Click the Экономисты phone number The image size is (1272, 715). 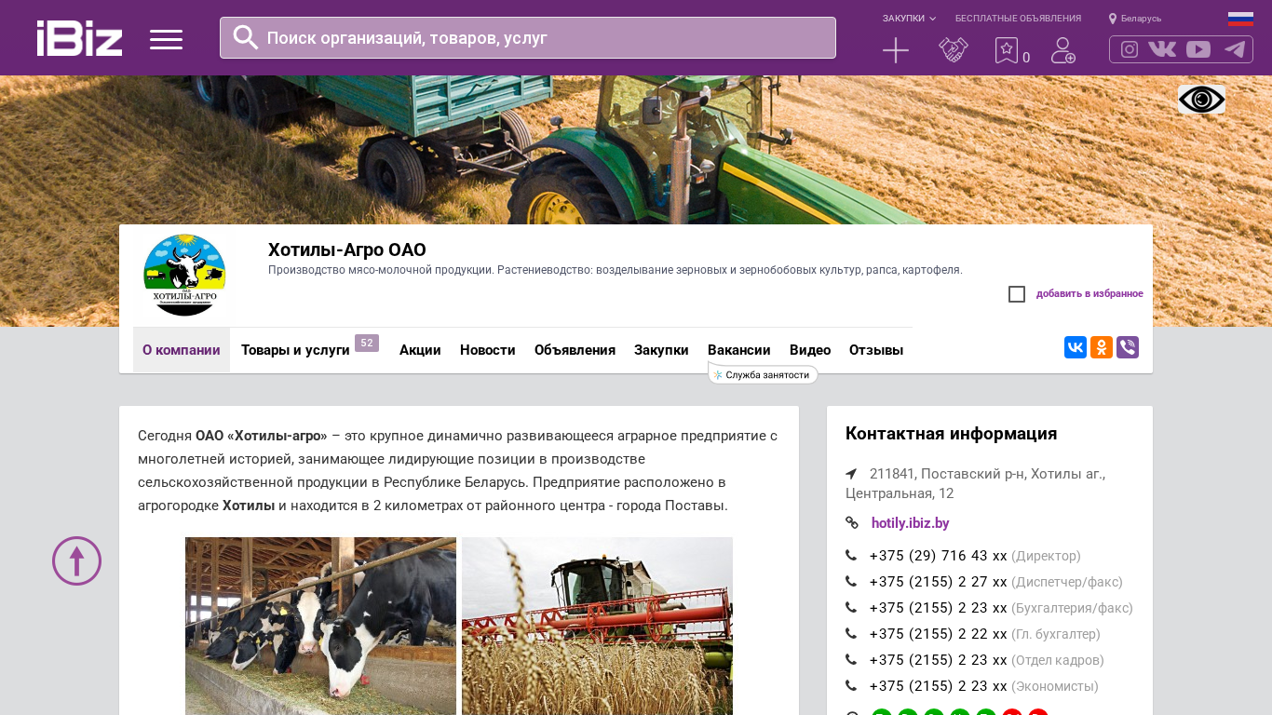(939, 686)
